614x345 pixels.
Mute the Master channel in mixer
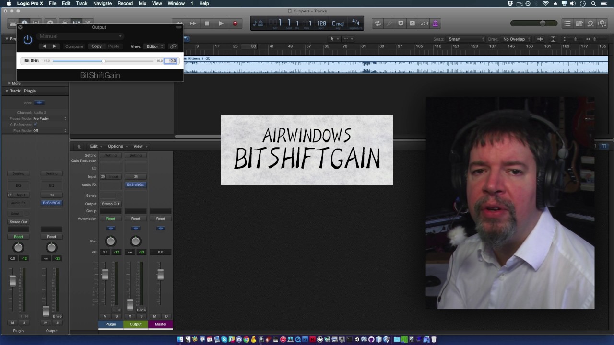[x=154, y=316]
